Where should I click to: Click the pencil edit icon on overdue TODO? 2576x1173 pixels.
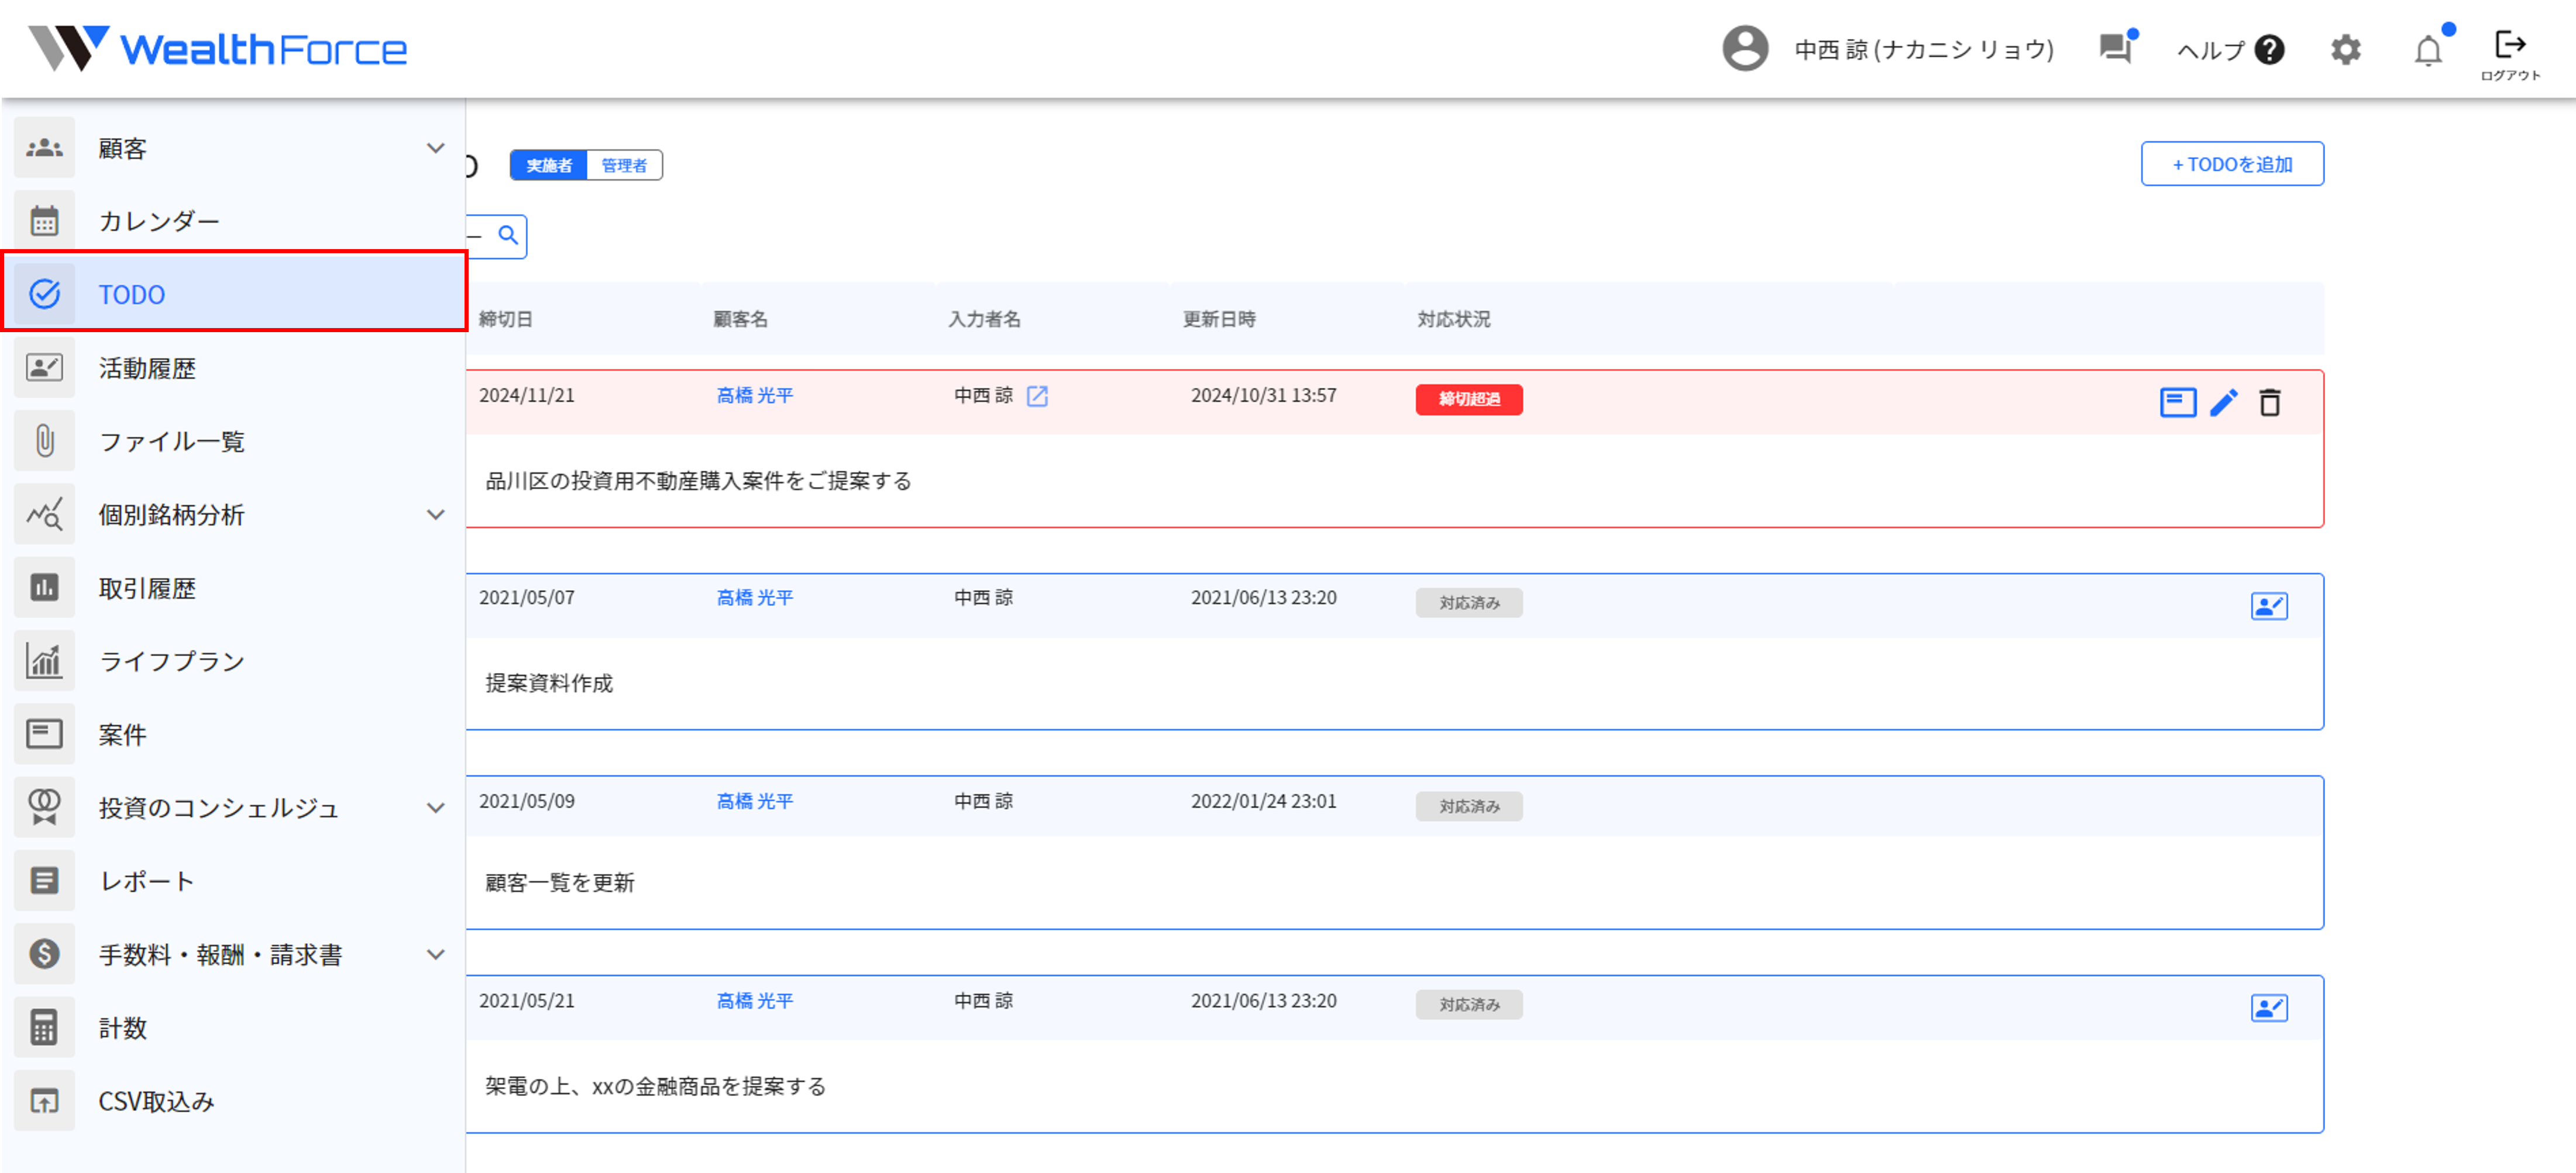[2223, 403]
